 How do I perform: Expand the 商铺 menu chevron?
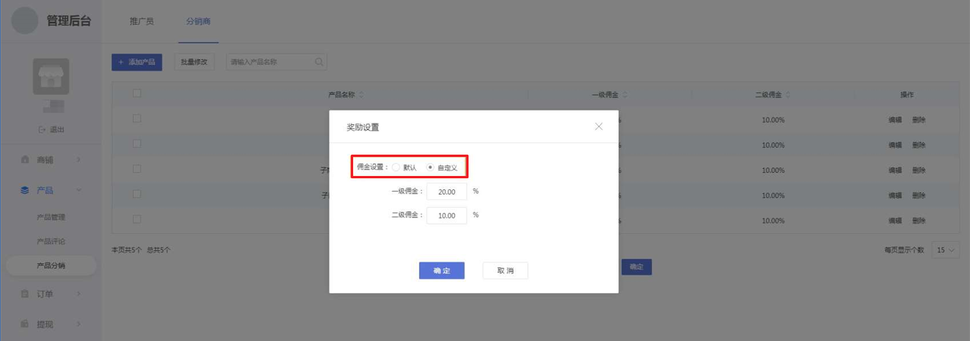click(x=78, y=160)
